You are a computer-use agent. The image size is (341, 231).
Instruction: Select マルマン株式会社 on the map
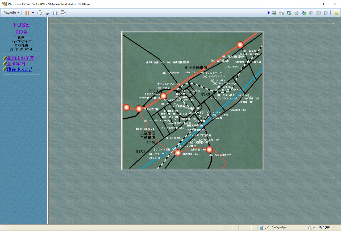click(x=190, y=91)
